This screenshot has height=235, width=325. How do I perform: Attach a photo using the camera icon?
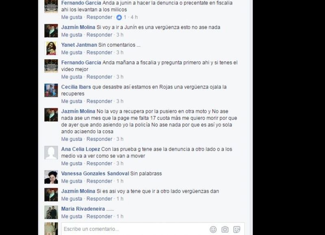(225, 229)
